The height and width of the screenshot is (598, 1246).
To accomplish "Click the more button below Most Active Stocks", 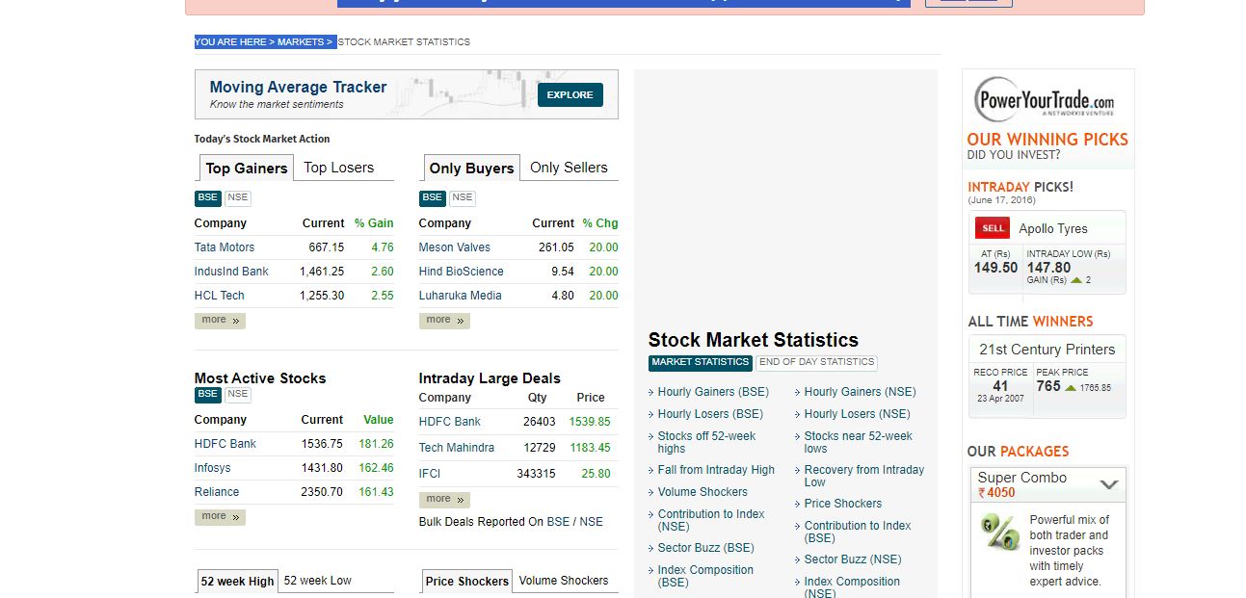I will click(220, 516).
